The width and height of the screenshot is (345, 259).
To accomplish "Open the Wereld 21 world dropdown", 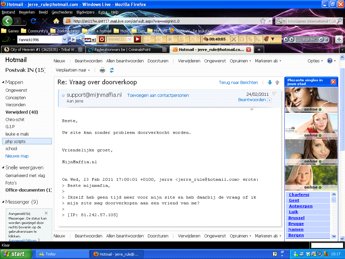I will point(130,39).
